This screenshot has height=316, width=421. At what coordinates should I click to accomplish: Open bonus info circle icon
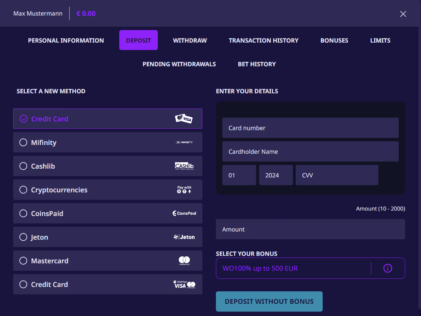[x=388, y=268]
